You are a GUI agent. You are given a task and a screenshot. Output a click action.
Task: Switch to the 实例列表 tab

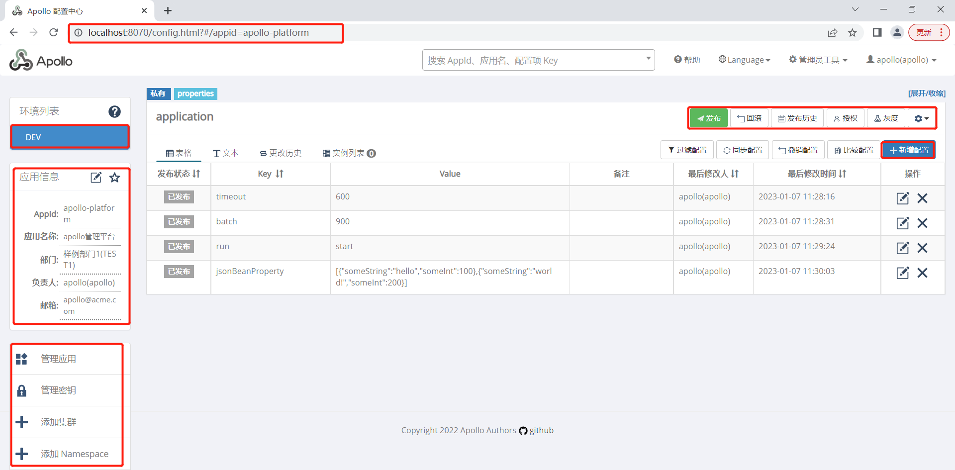coord(349,153)
